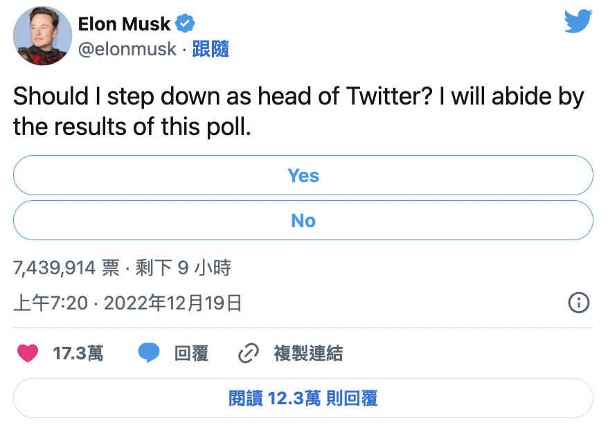Like the tweet with the heart icon
Image resolution: width=608 pixels, height=432 pixels.
click(x=28, y=353)
